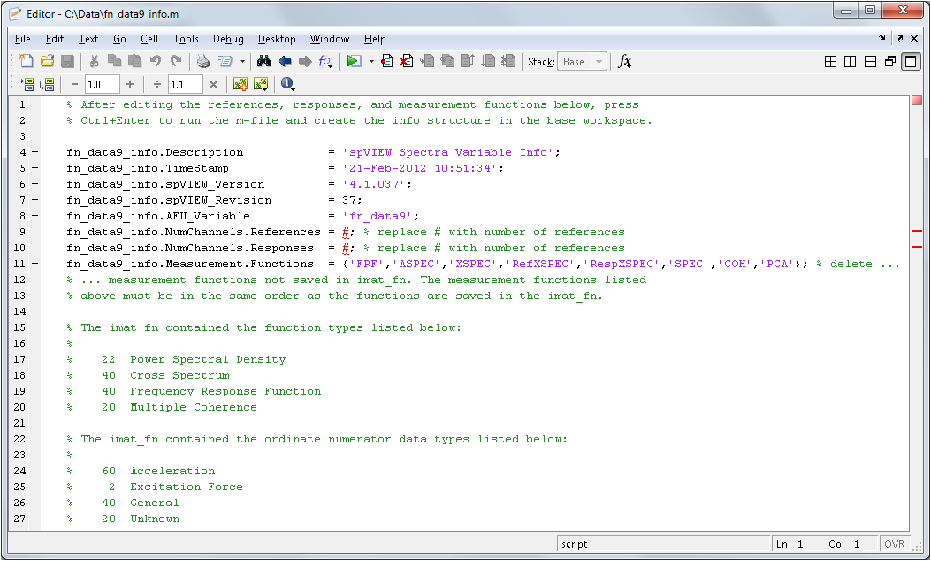Screen dimensions: 931x561
Task: Click the 1.0 increment value field
Action: 103,84
